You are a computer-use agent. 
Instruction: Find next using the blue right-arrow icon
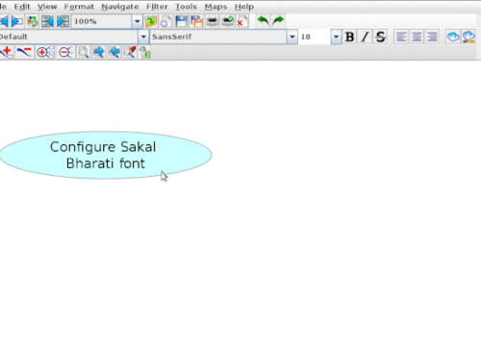(99, 52)
